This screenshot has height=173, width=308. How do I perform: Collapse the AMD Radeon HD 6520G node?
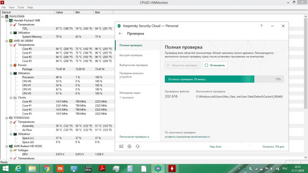click(x=7, y=146)
